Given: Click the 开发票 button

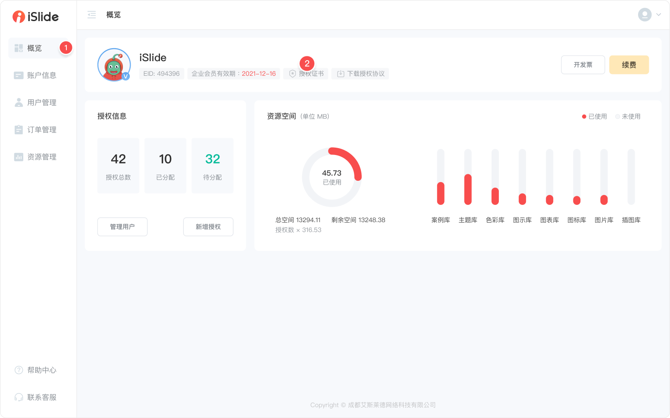Looking at the screenshot, I should click(x=582, y=65).
